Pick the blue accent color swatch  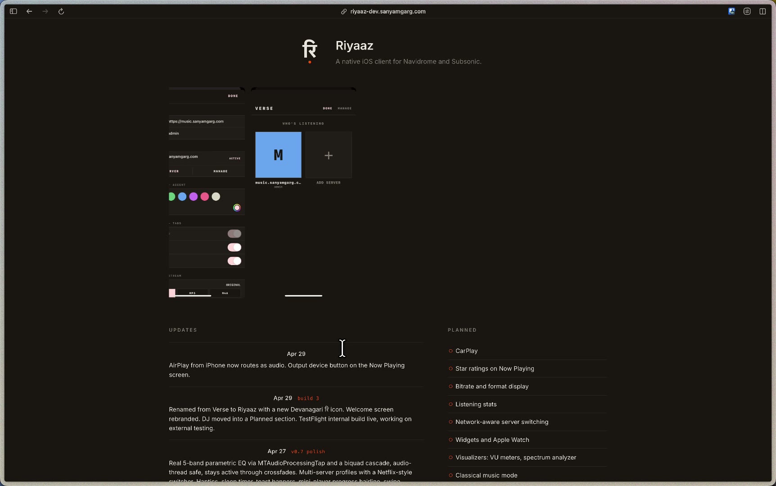[x=182, y=197]
